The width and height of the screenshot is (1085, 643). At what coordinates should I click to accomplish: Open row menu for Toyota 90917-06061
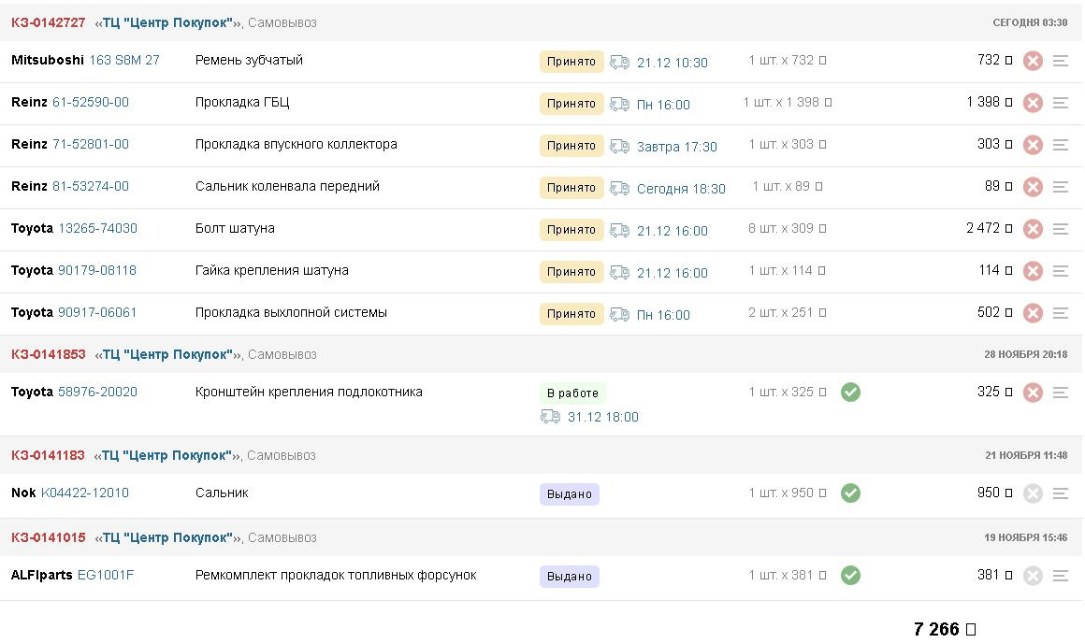click(1060, 313)
